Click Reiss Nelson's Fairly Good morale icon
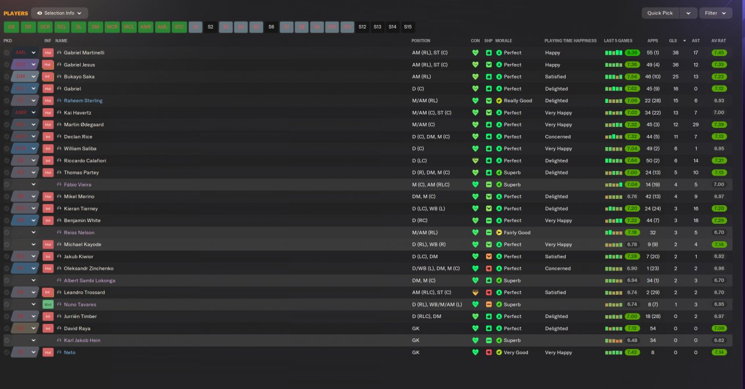 (499, 233)
